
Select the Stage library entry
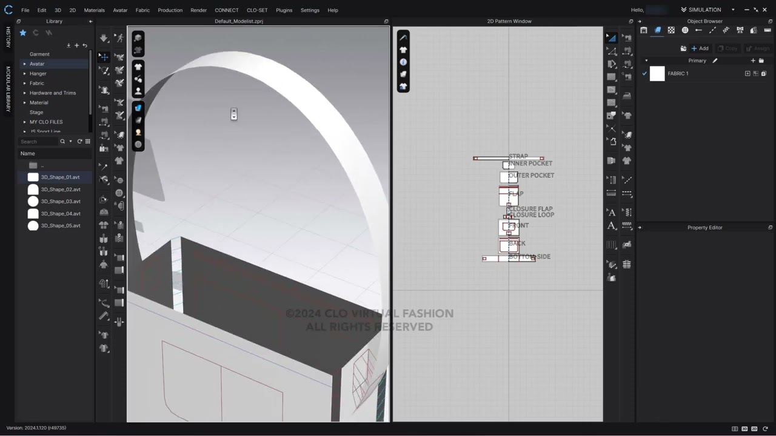pyautogui.click(x=36, y=112)
